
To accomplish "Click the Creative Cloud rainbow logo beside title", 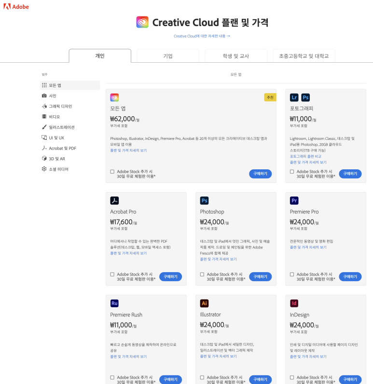I will (142, 22).
